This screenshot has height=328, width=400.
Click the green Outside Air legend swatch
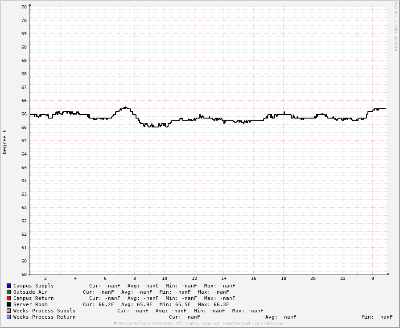pyautogui.click(x=8, y=292)
